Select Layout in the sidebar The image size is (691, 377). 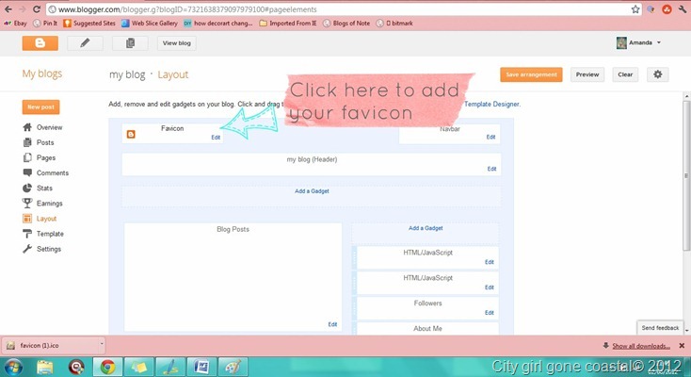pyautogui.click(x=46, y=219)
